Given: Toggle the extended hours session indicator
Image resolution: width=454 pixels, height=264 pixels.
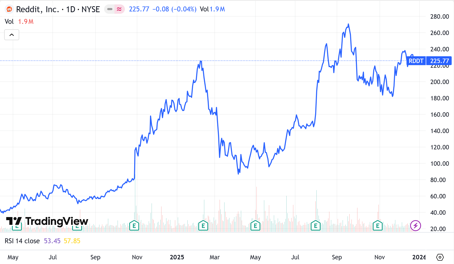Looking at the screenshot, I should coord(119,9).
